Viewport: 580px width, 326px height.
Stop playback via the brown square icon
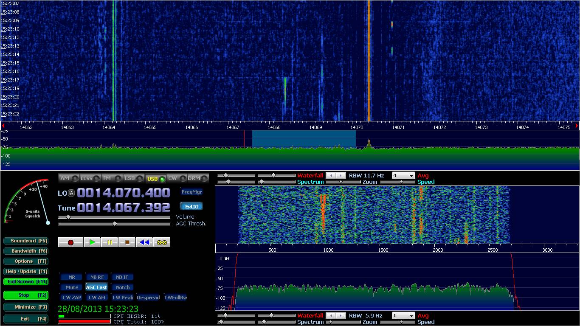tap(127, 242)
